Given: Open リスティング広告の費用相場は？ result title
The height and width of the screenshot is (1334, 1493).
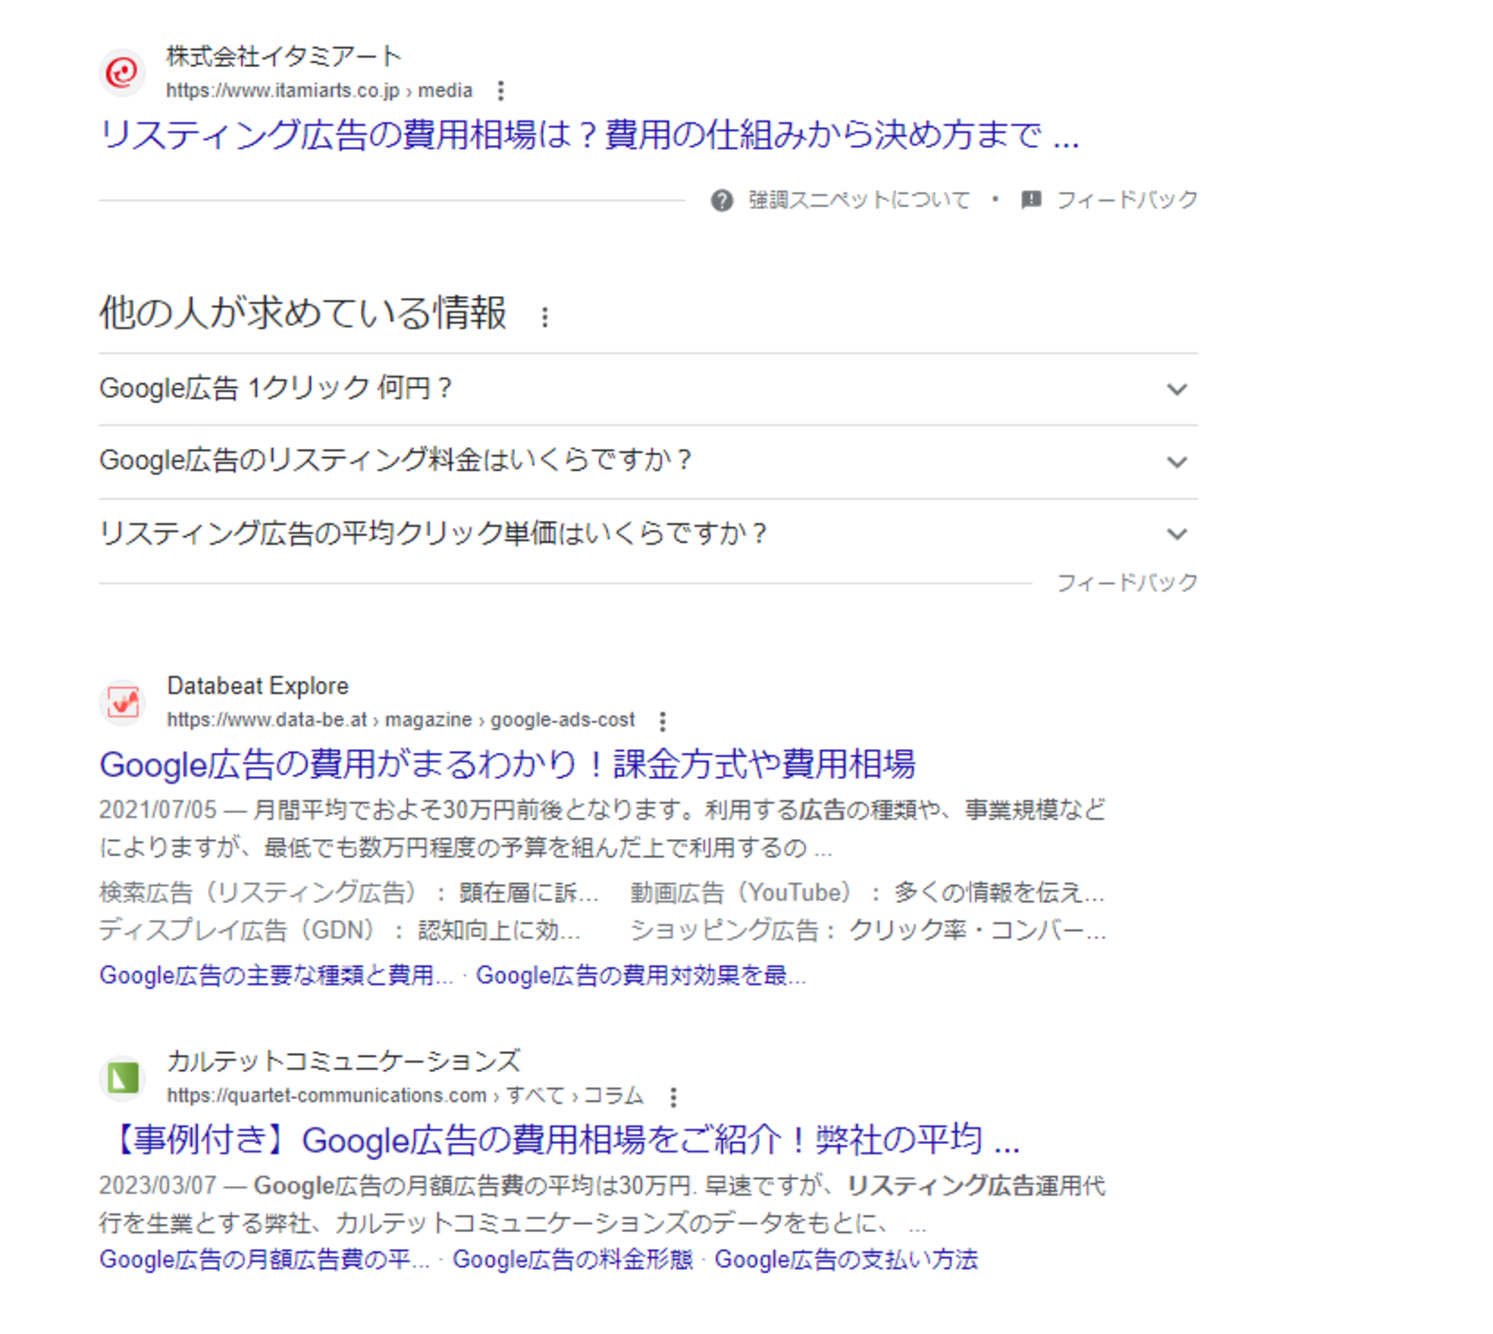Looking at the screenshot, I should pos(589,135).
